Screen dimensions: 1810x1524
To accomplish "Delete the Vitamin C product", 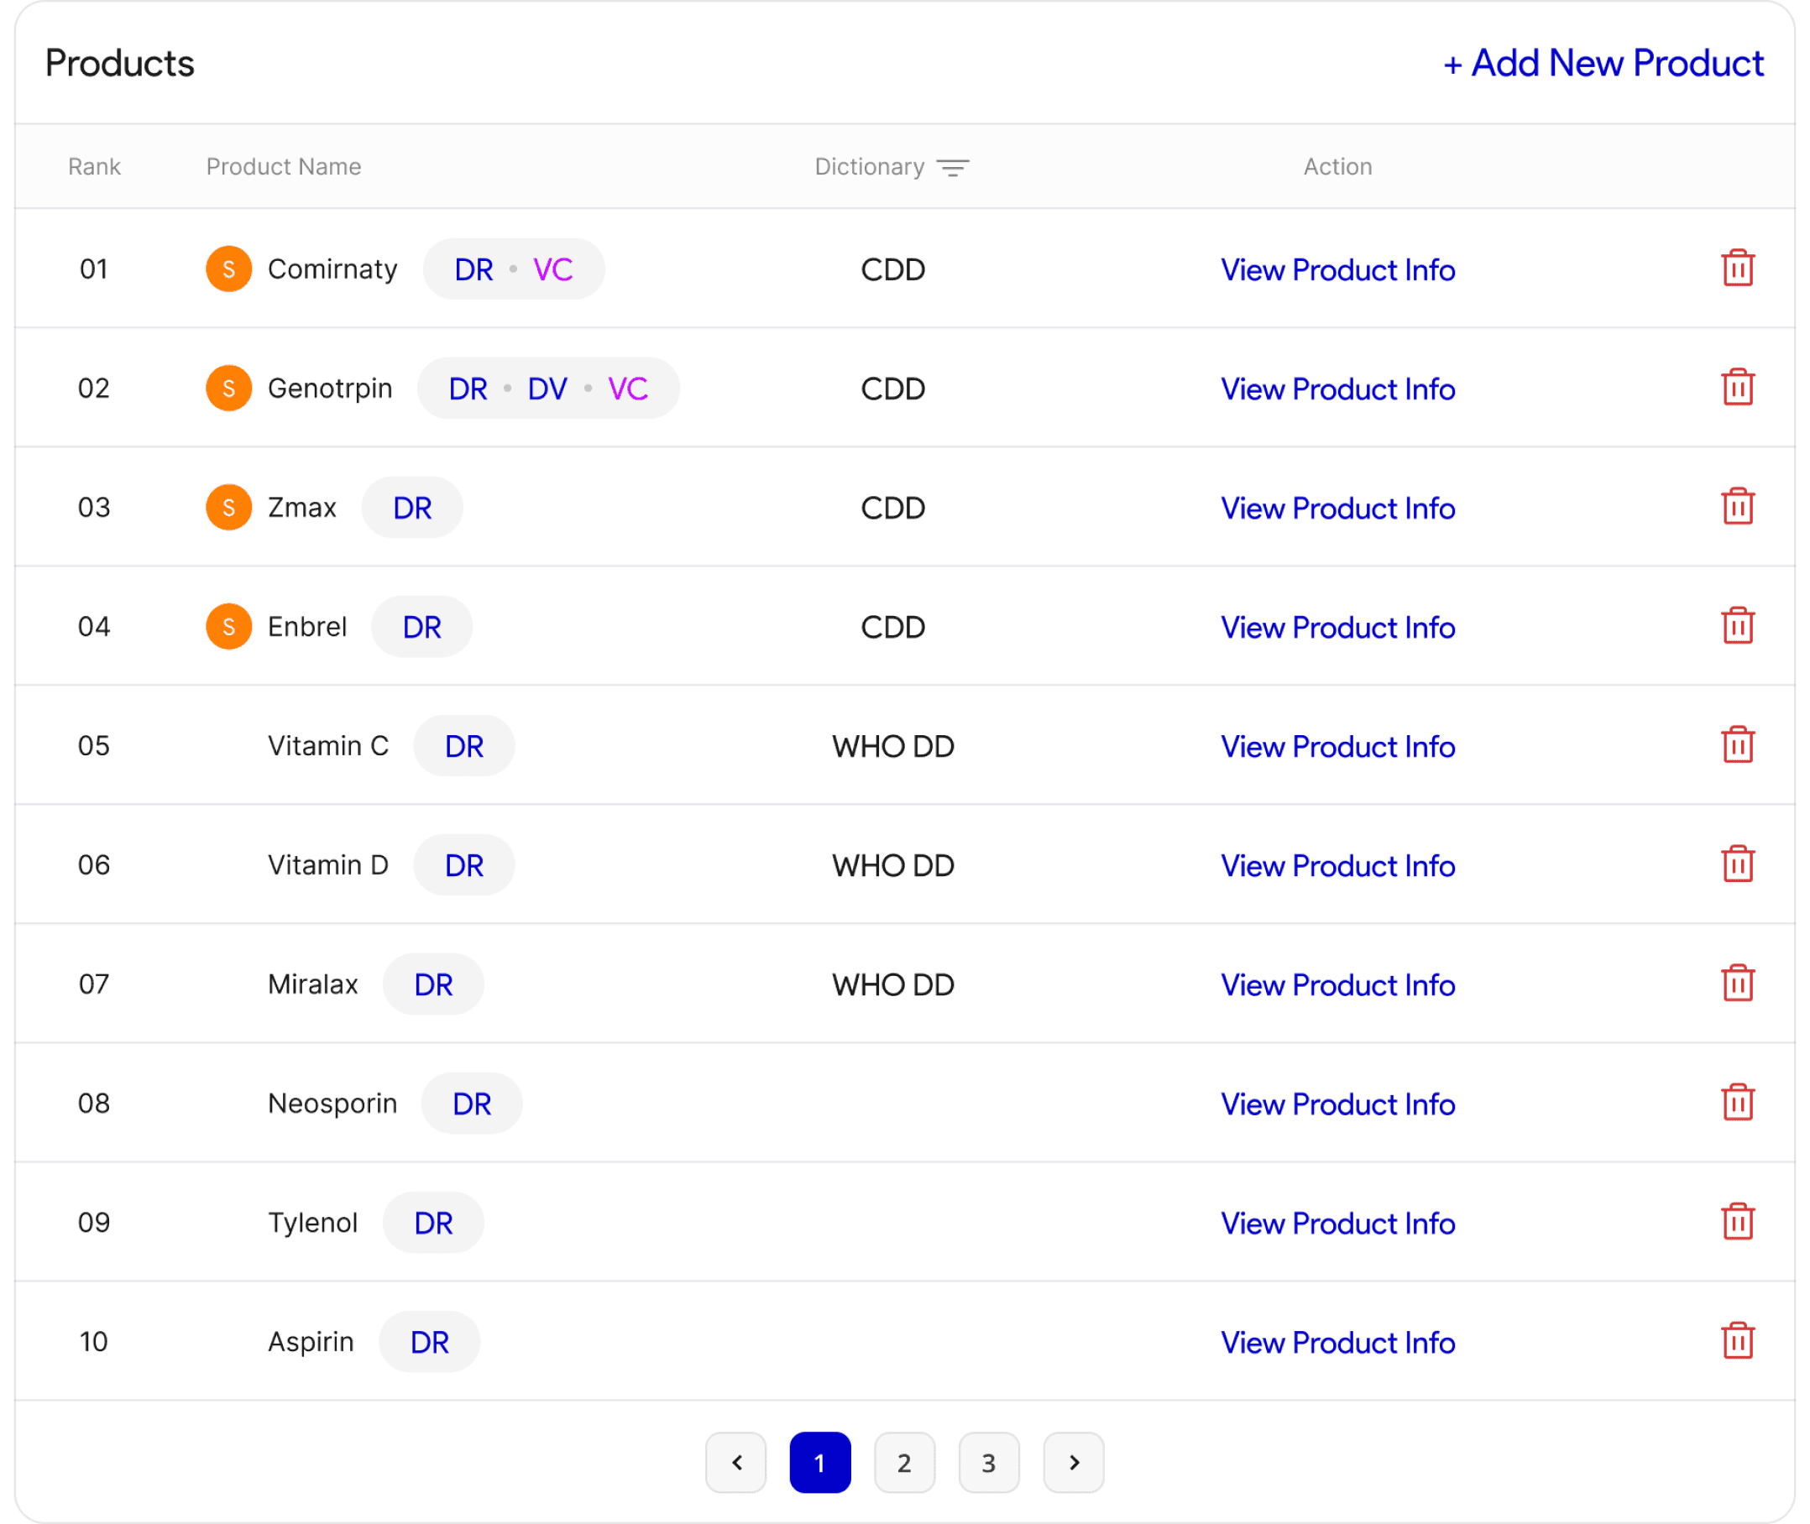I will tap(1738, 745).
